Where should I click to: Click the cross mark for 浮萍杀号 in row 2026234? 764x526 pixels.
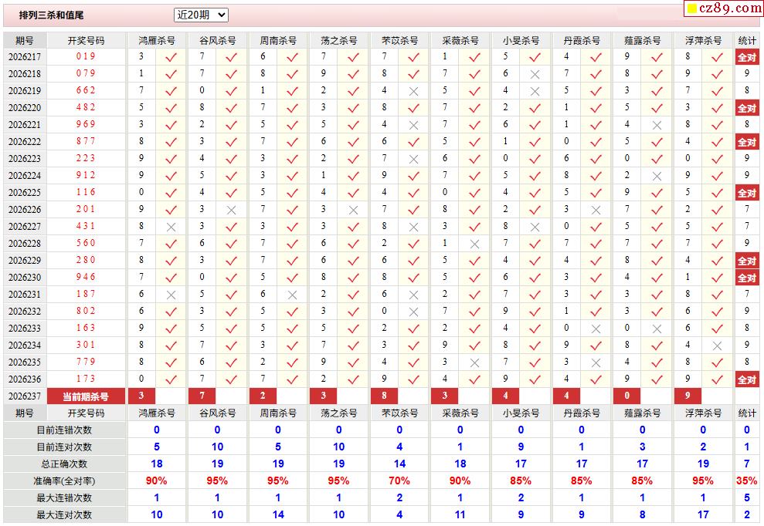717,346
